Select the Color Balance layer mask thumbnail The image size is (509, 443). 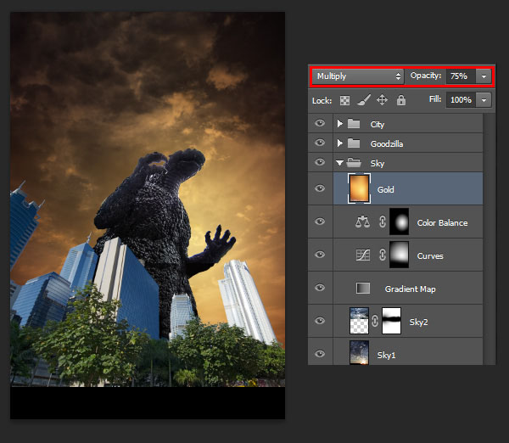click(400, 222)
